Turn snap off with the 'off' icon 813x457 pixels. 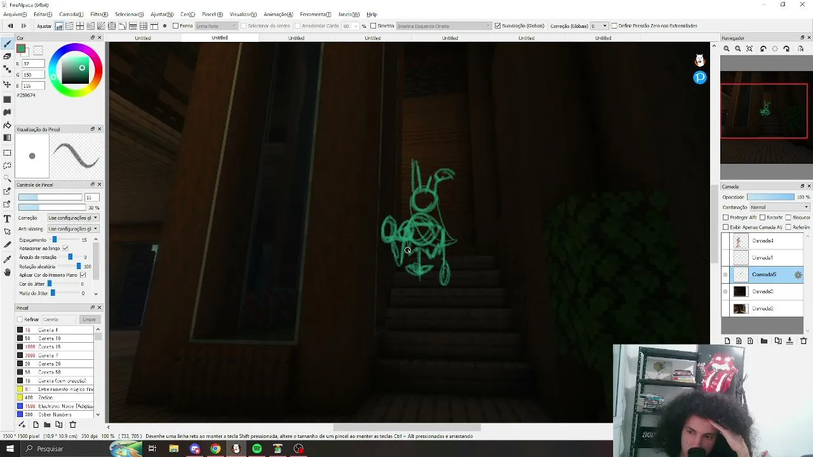tap(59, 26)
